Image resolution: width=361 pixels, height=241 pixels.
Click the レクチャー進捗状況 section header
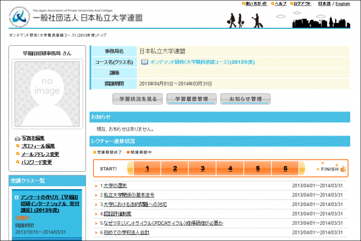pos(220,141)
